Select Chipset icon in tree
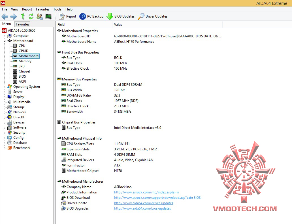The height and width of the screenshot is (224, 292). [15, 71]
